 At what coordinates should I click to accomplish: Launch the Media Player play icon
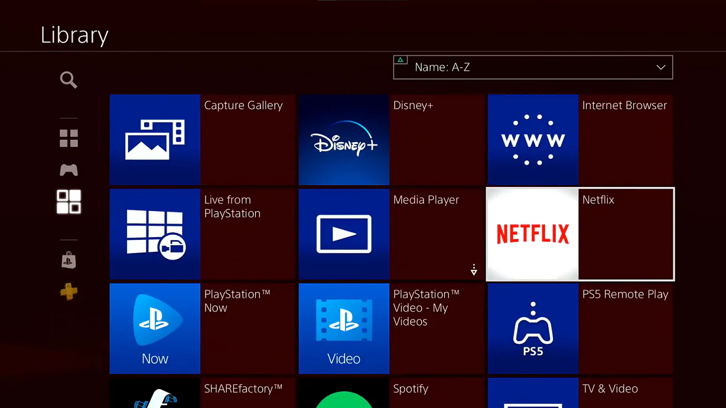(x=344, y=234)
